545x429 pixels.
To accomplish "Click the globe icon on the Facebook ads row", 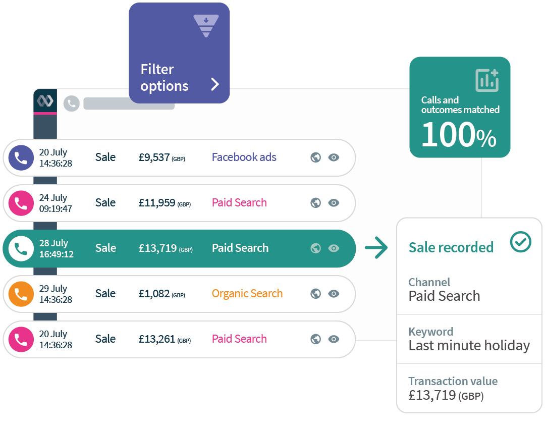I will (x=316, y=157).
